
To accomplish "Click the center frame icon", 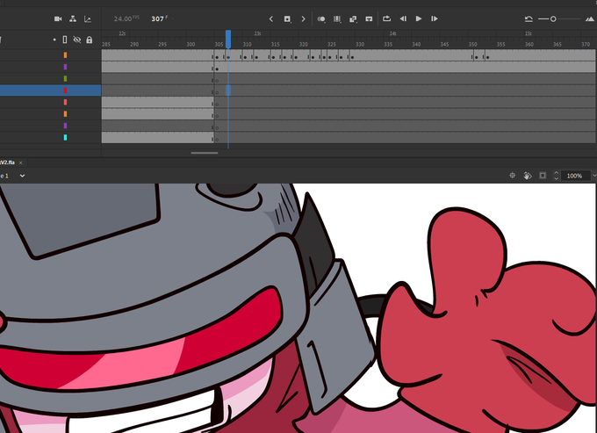I will coord(369,18).
